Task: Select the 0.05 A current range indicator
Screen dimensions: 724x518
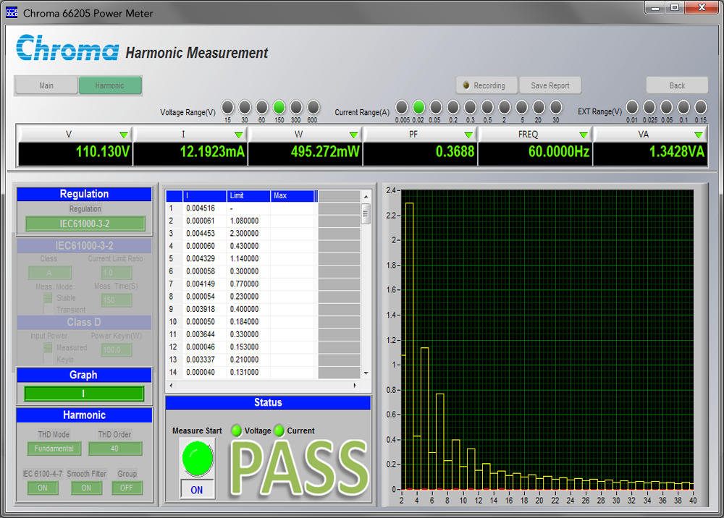Action: point(435,108)
